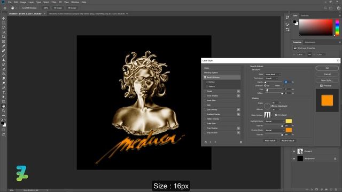Switch to the Adjustments panel tab

tap(310, 42)
